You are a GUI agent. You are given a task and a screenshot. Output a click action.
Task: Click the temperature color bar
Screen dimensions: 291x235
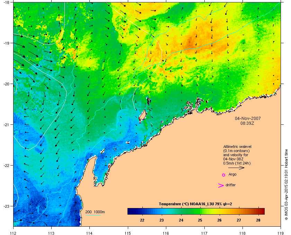coord(196,211)
